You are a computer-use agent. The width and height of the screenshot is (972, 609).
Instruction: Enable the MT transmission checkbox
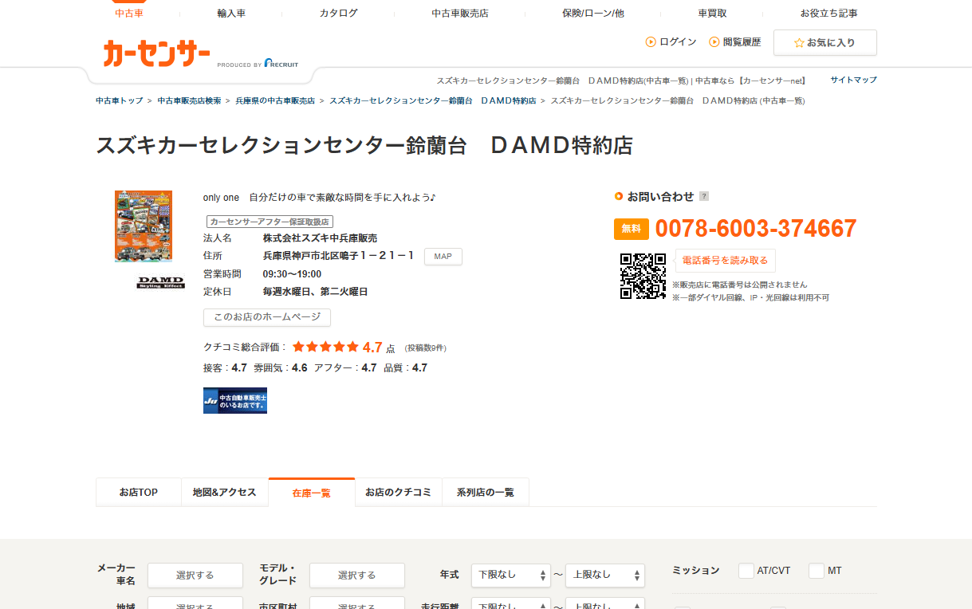816,570
